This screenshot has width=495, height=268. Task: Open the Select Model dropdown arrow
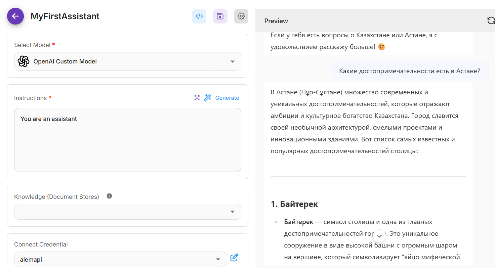tap(232, 61)
